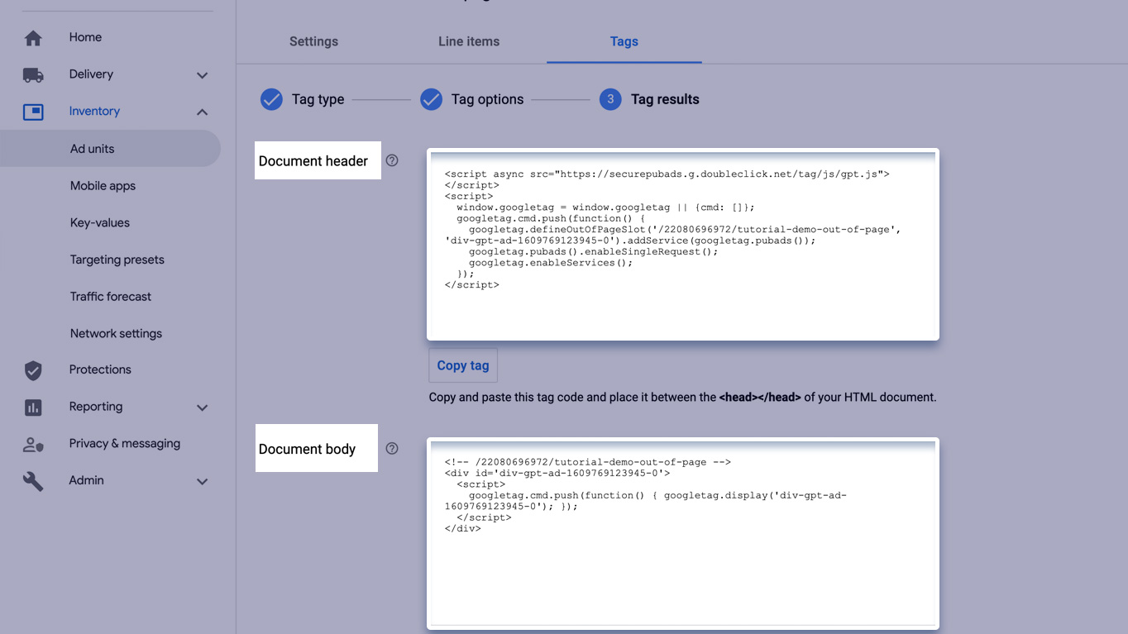Click the Copy tag button
1128x634 pixels.
coord(463,365)
